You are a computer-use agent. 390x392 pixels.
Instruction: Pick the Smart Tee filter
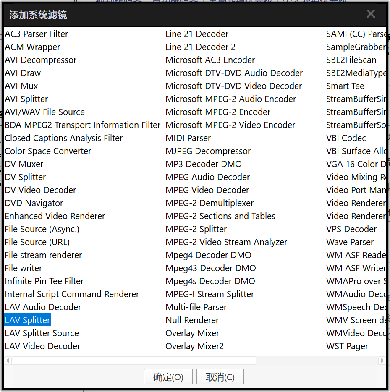coord(345,86)
